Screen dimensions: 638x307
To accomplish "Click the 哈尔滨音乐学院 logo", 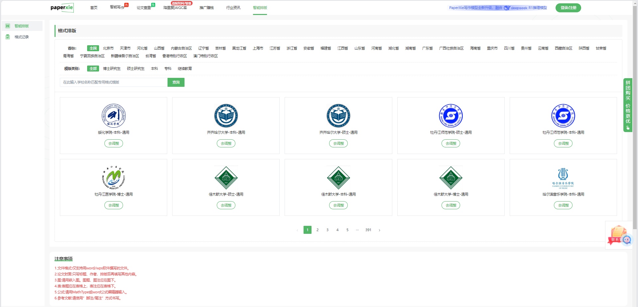I will (563, 178).
